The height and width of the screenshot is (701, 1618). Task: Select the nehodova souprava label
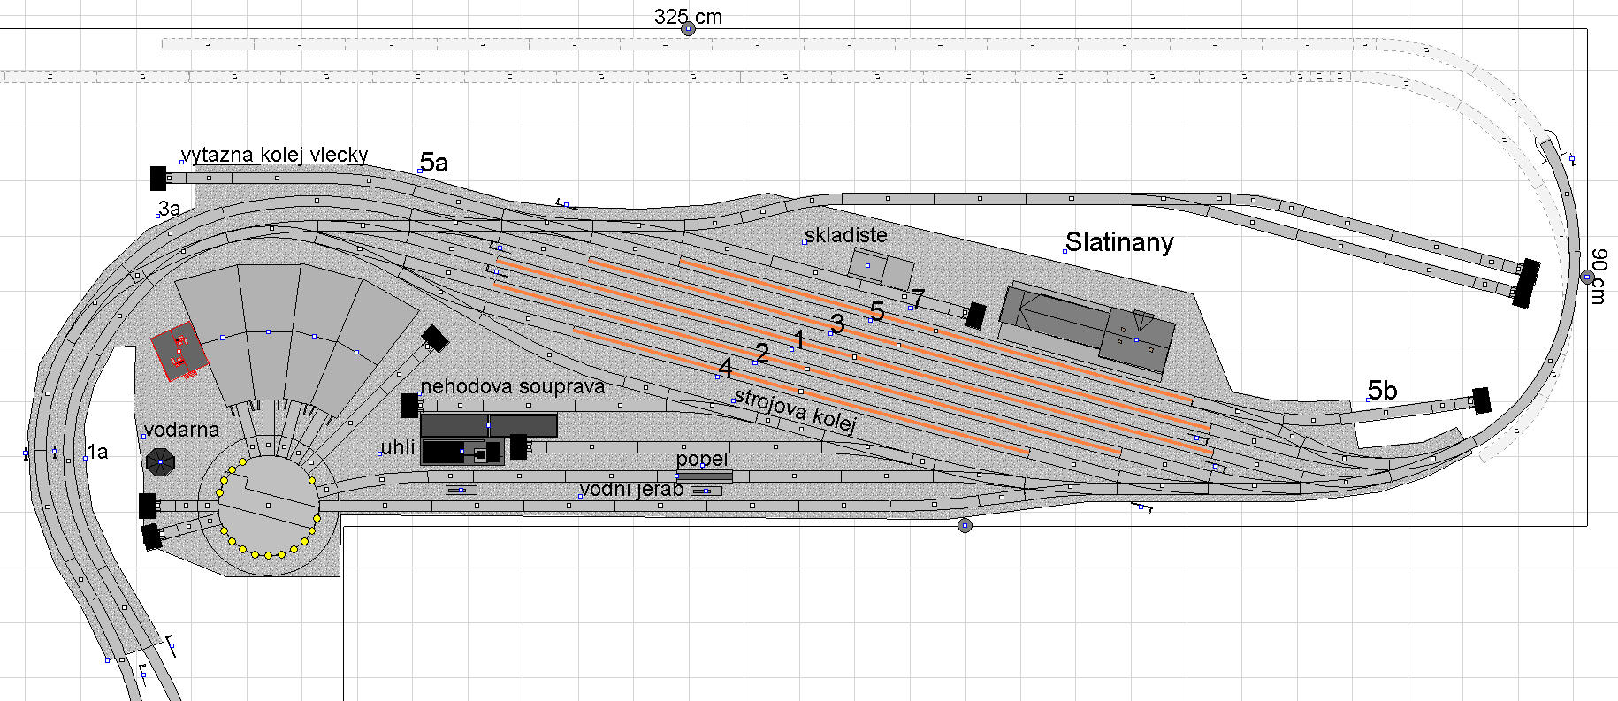click(x=513, y=386)
